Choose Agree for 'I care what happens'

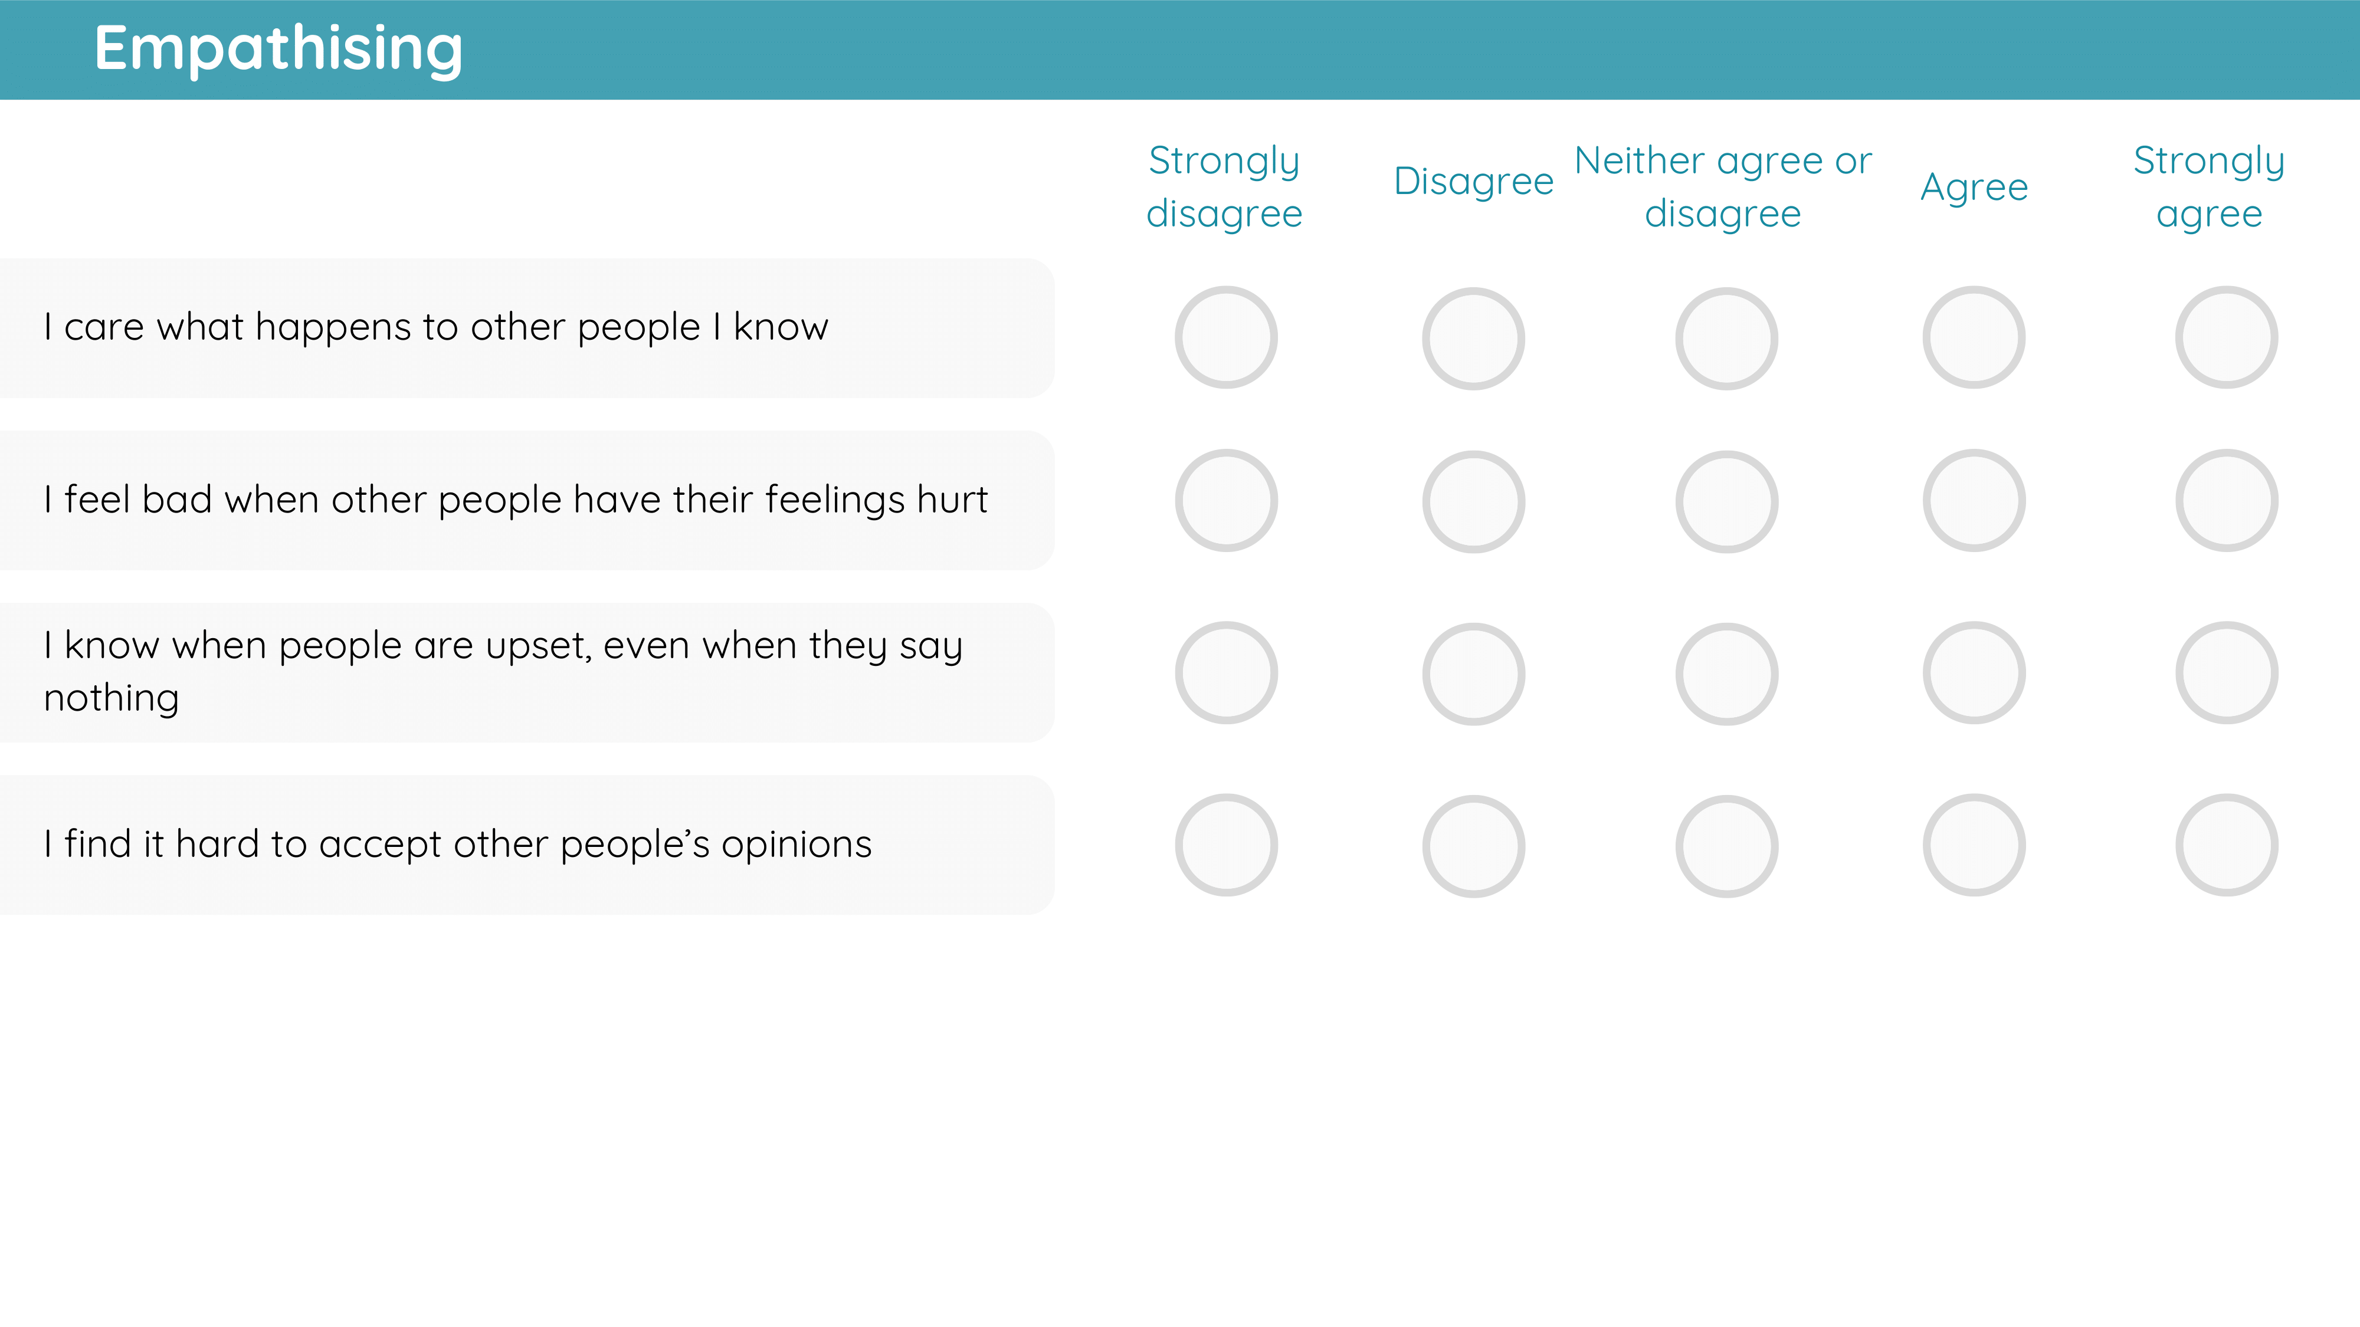[1974, 338]
